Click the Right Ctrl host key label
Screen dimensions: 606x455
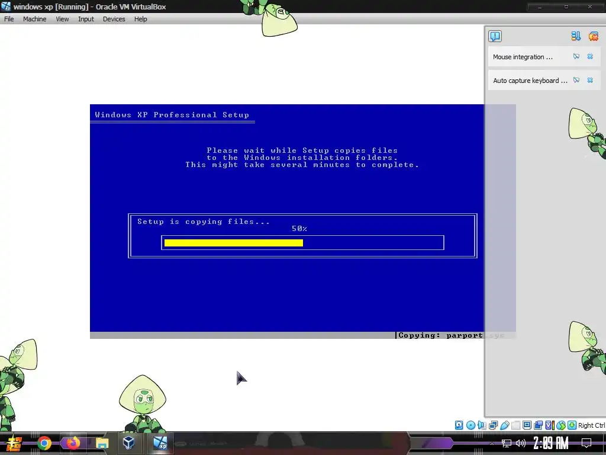point(591,425)
